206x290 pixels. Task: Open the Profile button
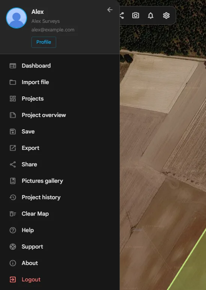[44, 42]
